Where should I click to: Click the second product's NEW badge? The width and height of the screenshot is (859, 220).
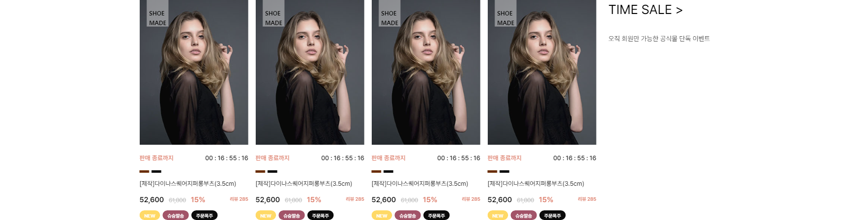[x=266, y=215]
